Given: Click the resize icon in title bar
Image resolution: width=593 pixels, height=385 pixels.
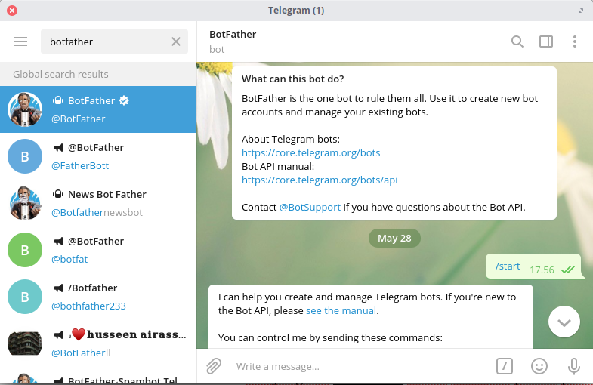Looking at the screenshot, I should coord(581,11).
